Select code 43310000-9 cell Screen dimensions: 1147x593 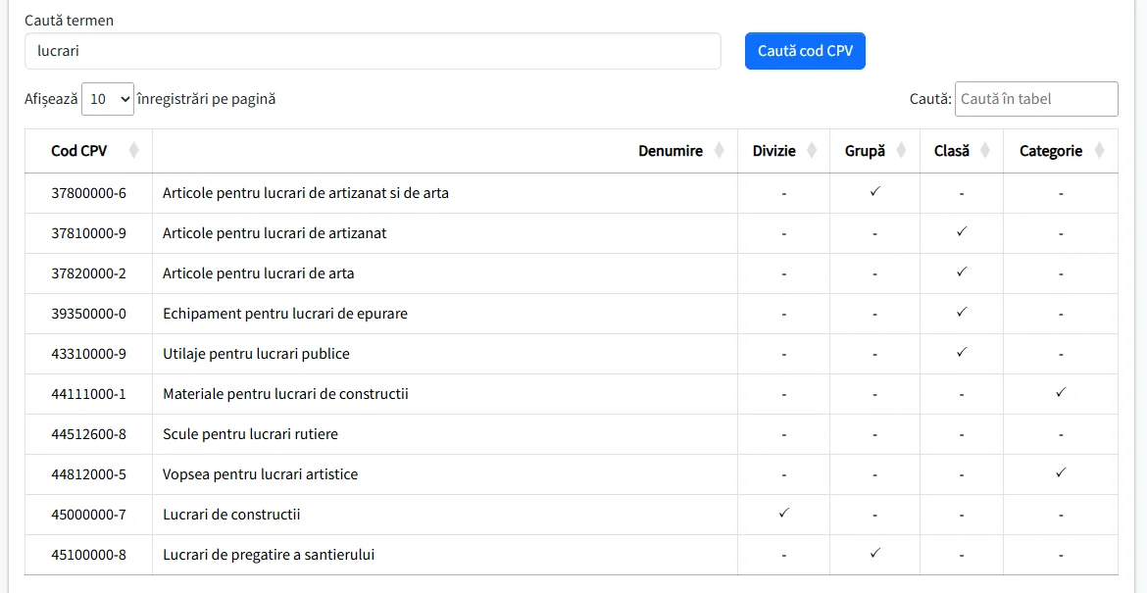coord(88,354)
